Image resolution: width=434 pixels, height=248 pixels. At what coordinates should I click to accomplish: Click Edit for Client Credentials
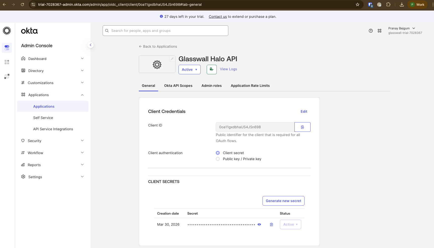(x=304, y=111)
